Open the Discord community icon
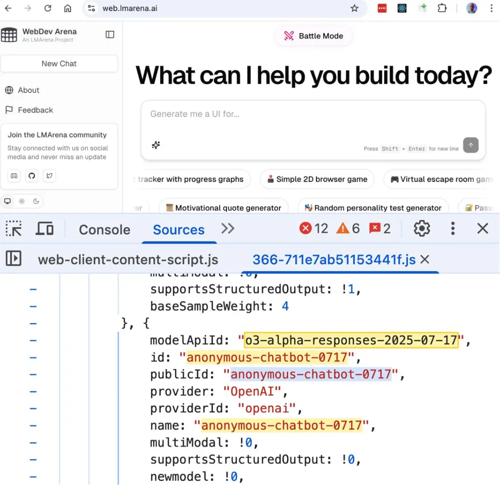The image size is (500, 485). click(14, 176)
